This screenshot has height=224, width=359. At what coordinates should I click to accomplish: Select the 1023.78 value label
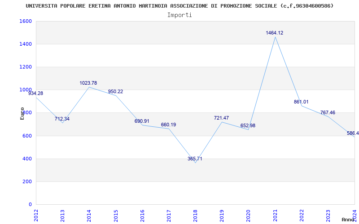point(88,83)
